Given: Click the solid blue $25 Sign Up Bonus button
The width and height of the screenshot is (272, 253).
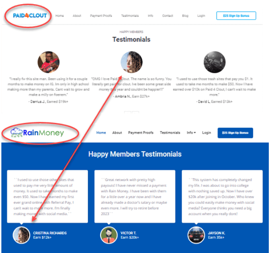Looking at the screenshot, I should pos(235,133).
